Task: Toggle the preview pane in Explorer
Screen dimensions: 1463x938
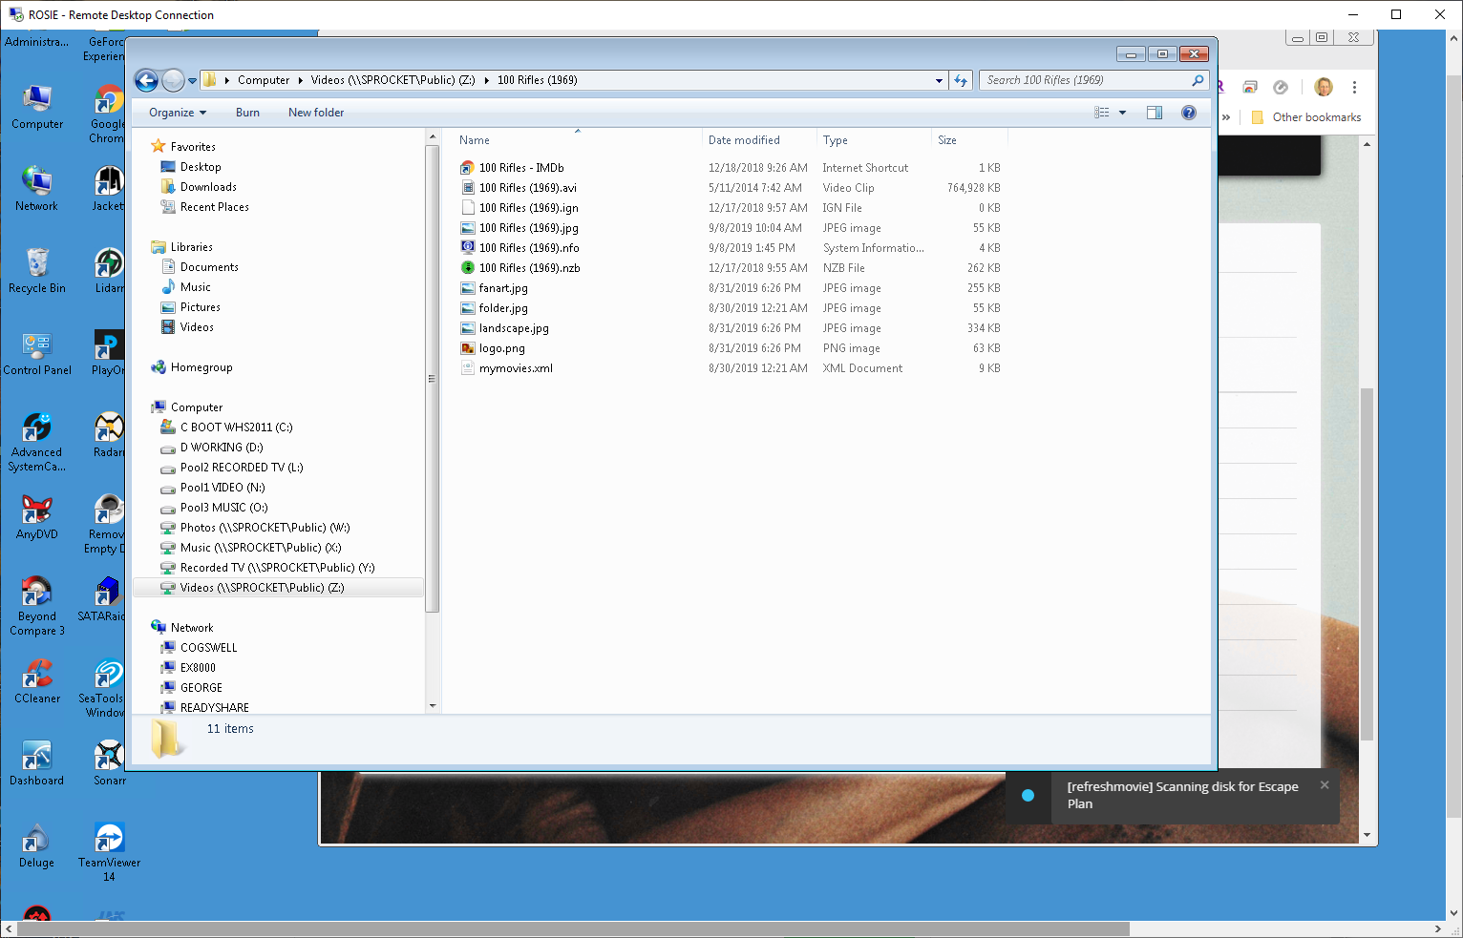Action: pos(1154,112)
